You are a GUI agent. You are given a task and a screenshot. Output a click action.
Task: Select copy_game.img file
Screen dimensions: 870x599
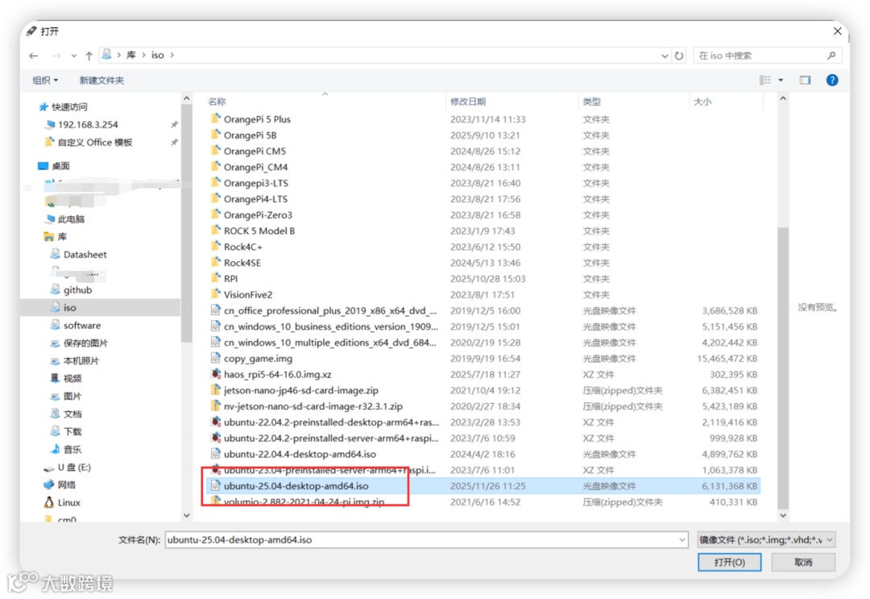pos(258,359)
